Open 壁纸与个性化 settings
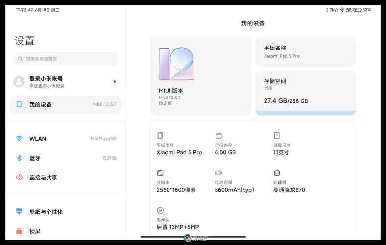The height and width of the screenshot is (245, 386). click(x=66, y=212)
